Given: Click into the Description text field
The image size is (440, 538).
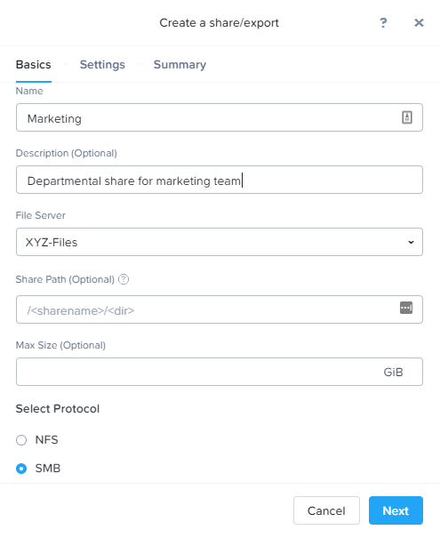Looking at the screenshot, I should point(220,180).
